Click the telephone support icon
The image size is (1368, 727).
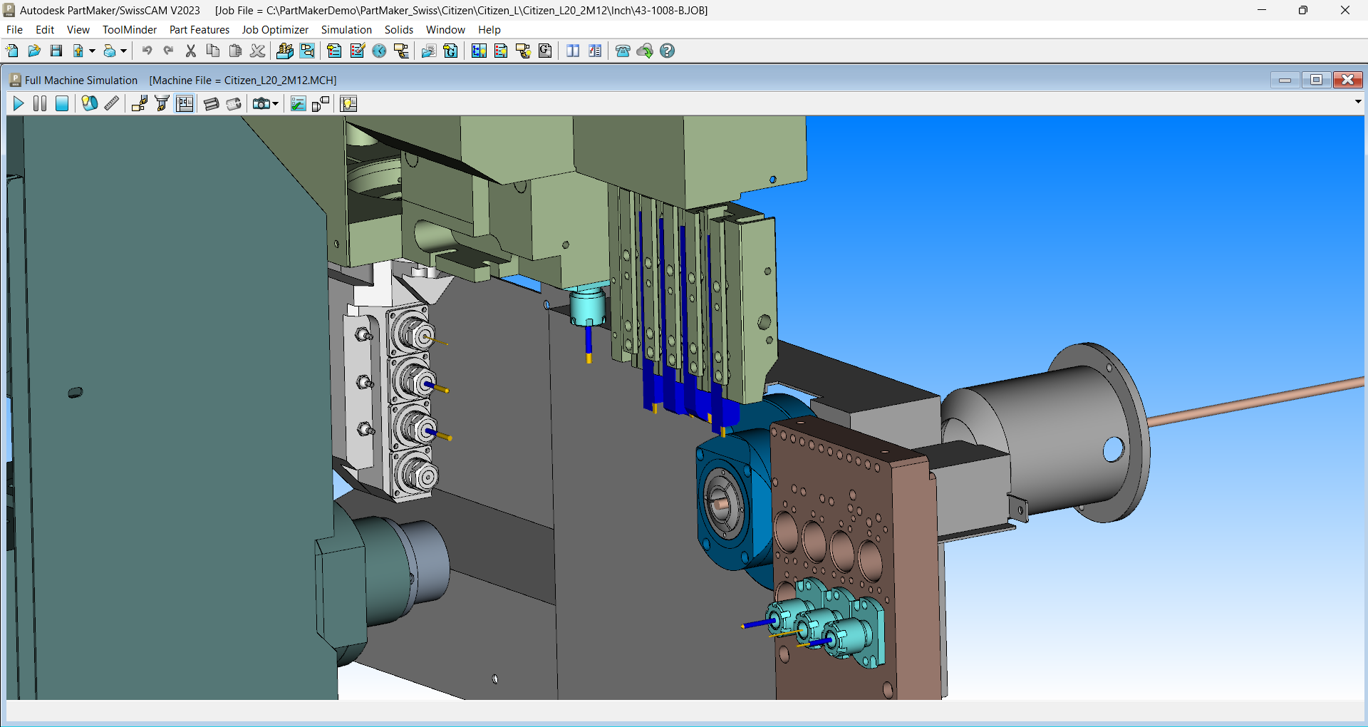(x=623, y=51)
